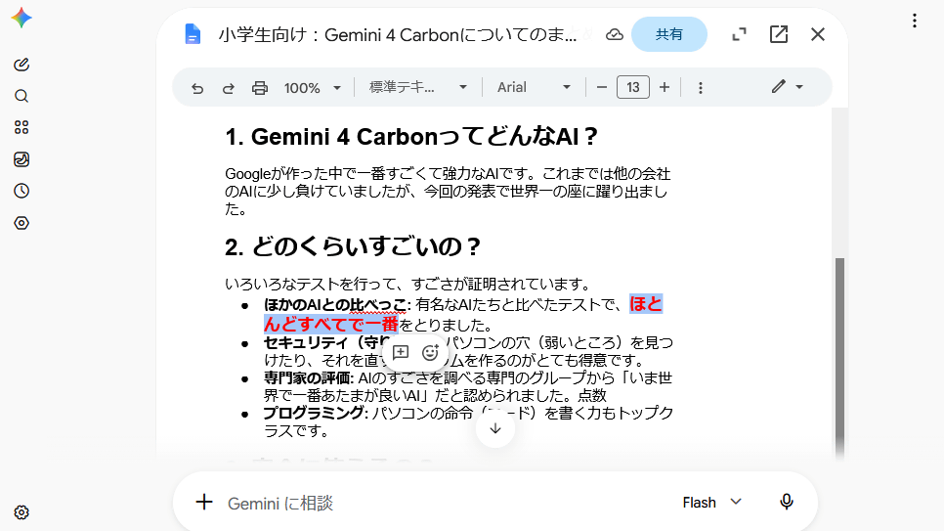Click the line いろいろなテストを行って
Screen dimensions: 944x531
pos(409,284)
